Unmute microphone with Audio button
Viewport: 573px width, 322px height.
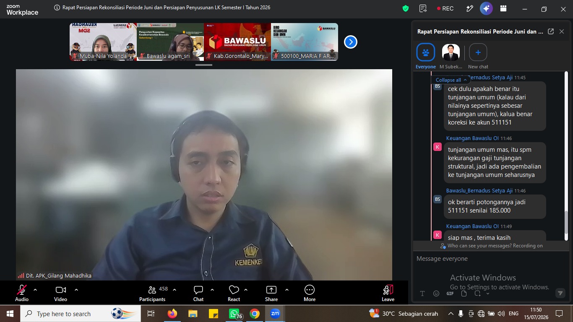click(22, 293)
